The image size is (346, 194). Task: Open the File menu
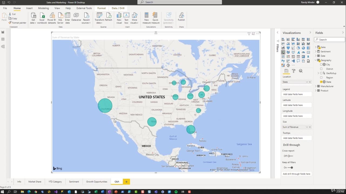coord(5,8)
